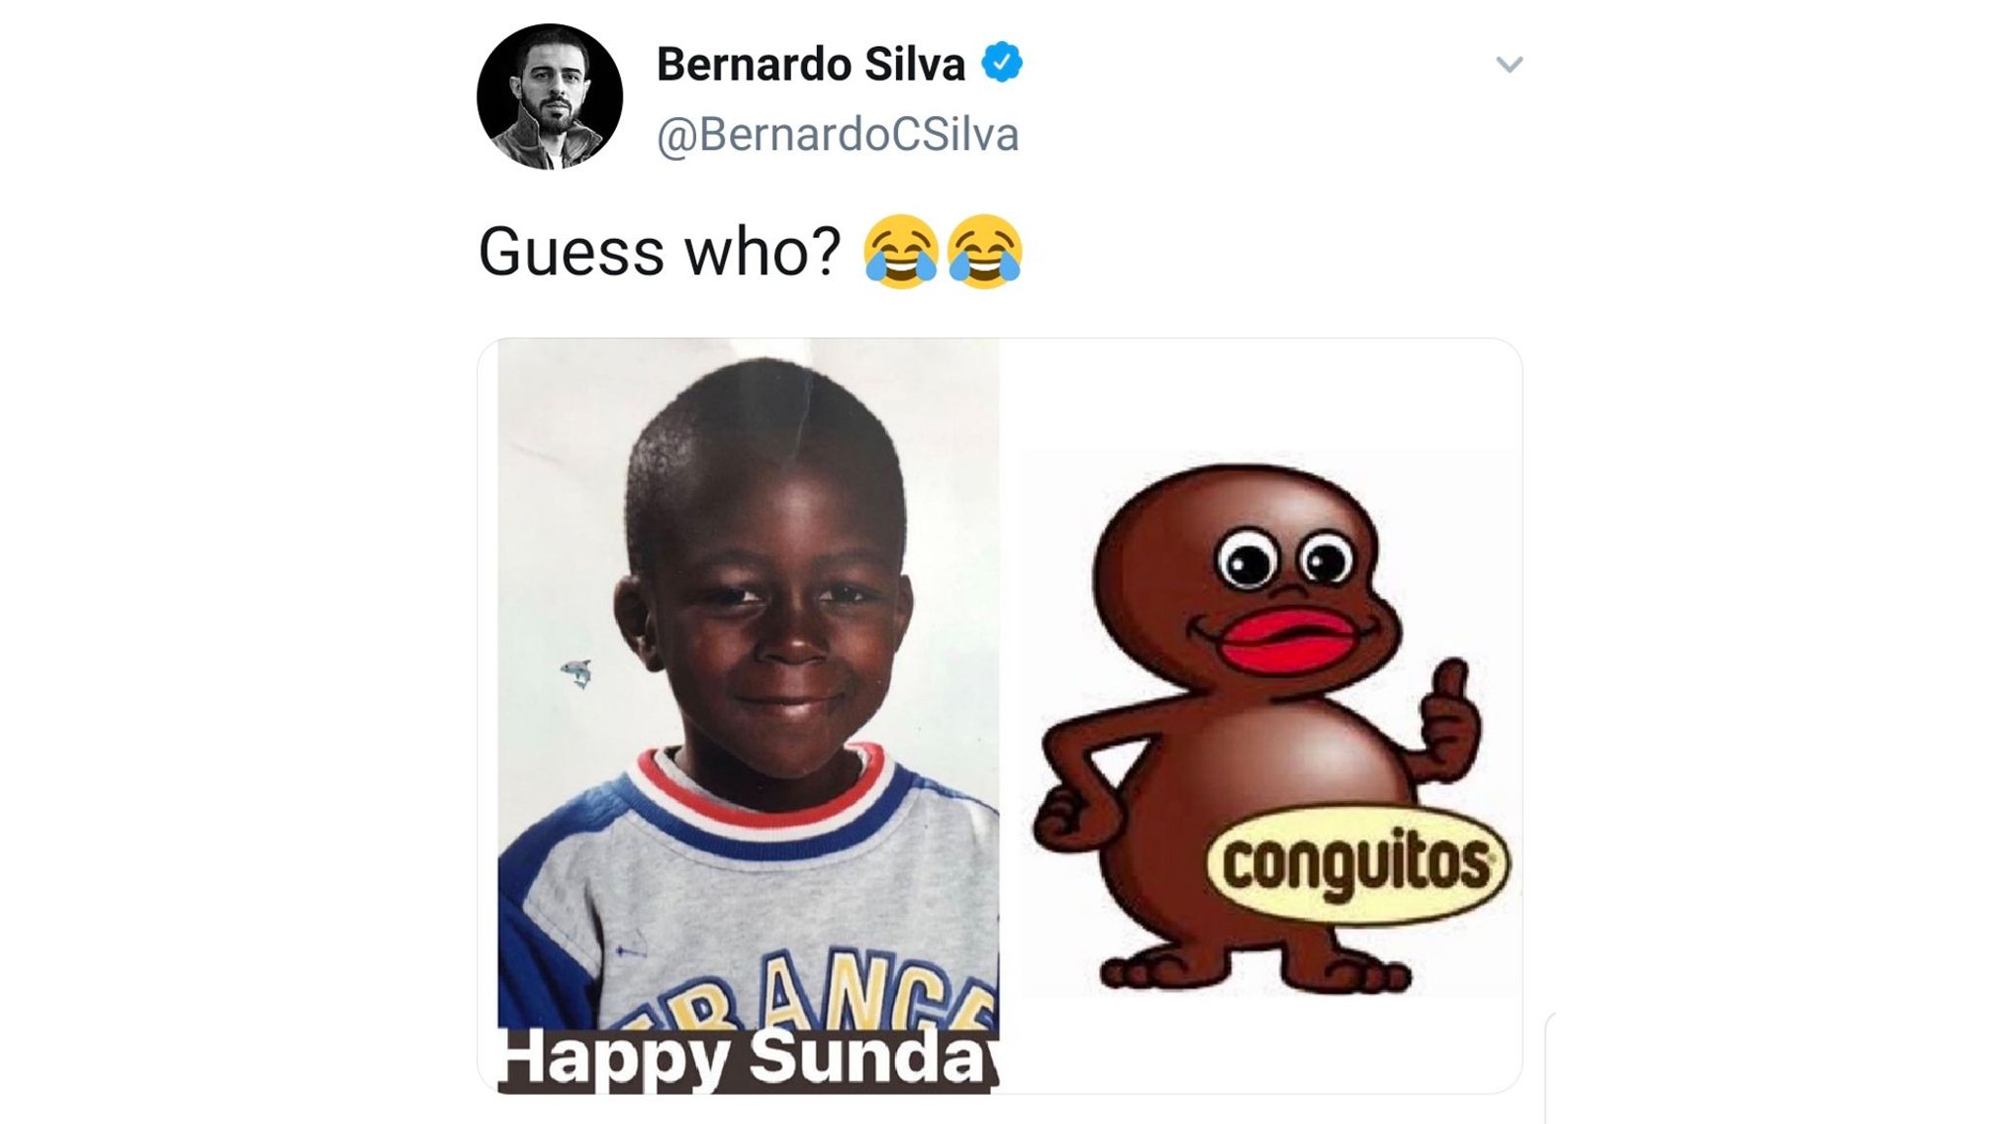Click the mascot's raised thumbs-up hand
Viewport: 1999px width, 1124px height.
tap(1447, 722)
